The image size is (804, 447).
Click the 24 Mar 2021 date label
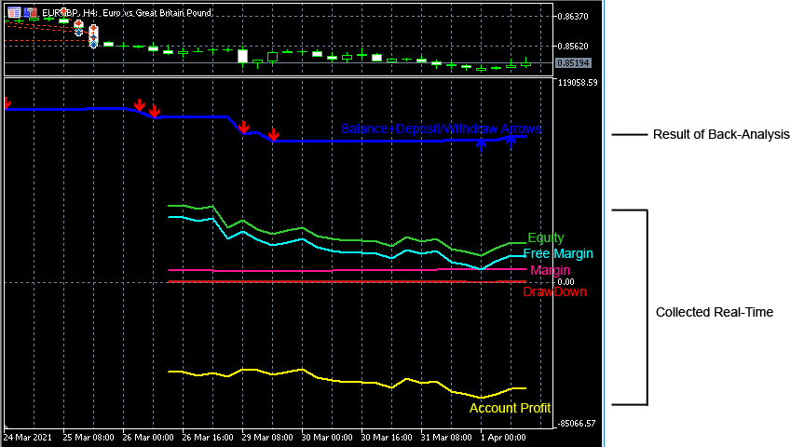(x=28, y=438)
